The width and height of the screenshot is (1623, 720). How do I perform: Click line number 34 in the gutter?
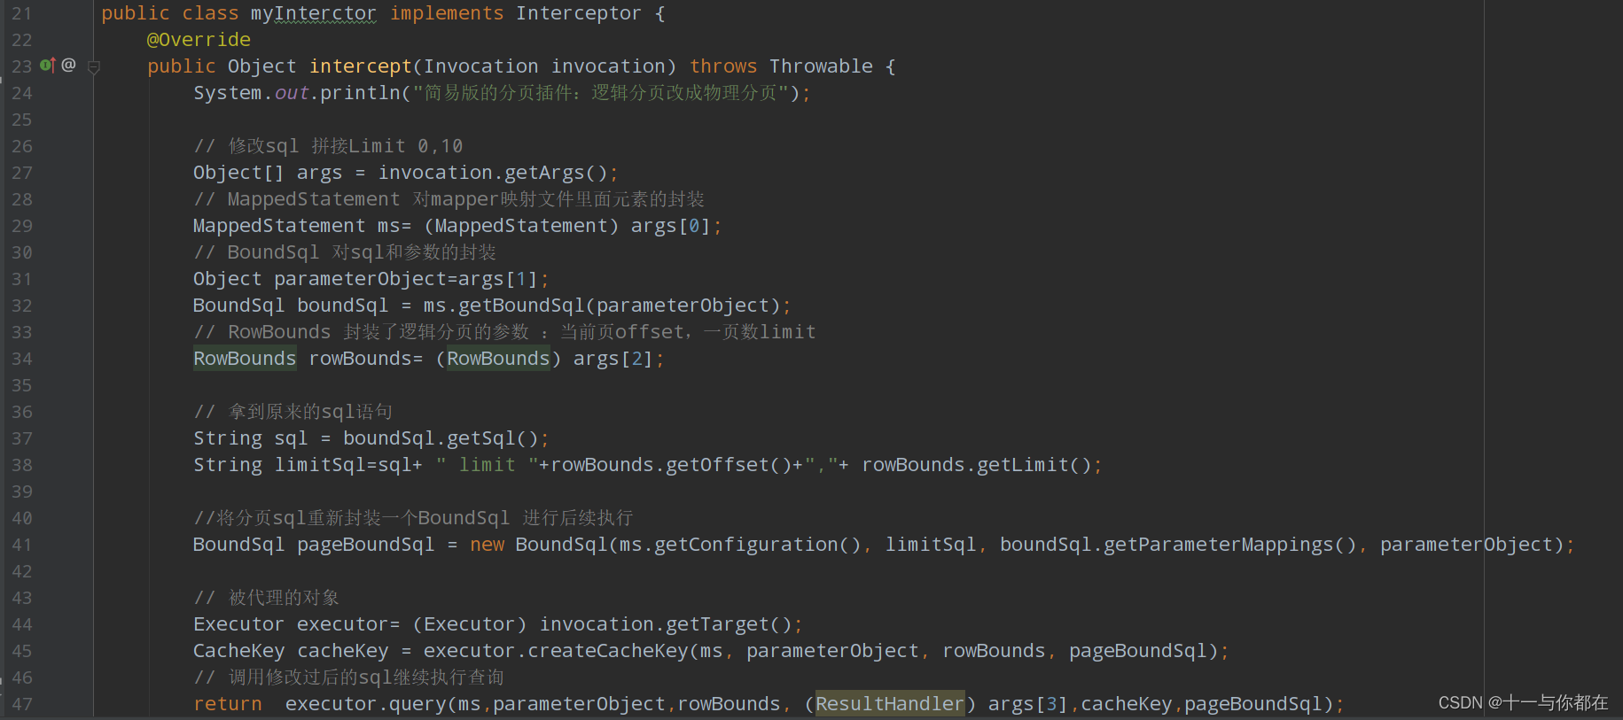21,359
